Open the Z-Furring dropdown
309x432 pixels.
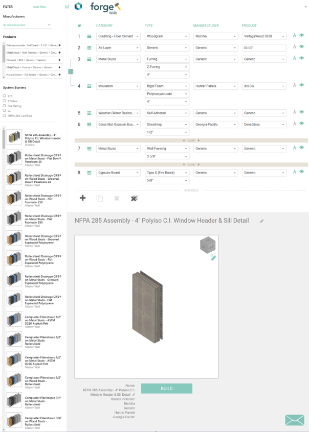(167, 67)
